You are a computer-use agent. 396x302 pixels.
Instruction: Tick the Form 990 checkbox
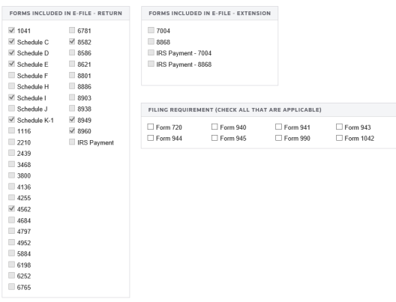click(278, 138)
